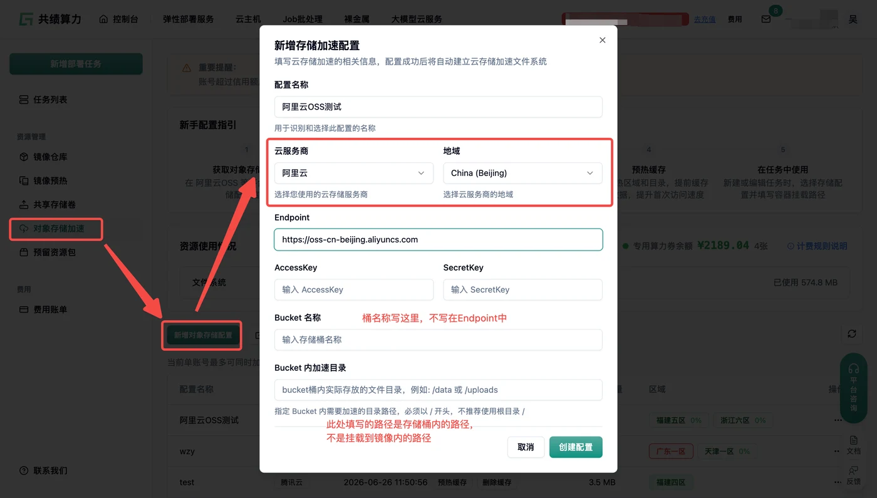Click the 阿里云OSS测试 table row name
The image size is (877, 498).
click(209, 420)
